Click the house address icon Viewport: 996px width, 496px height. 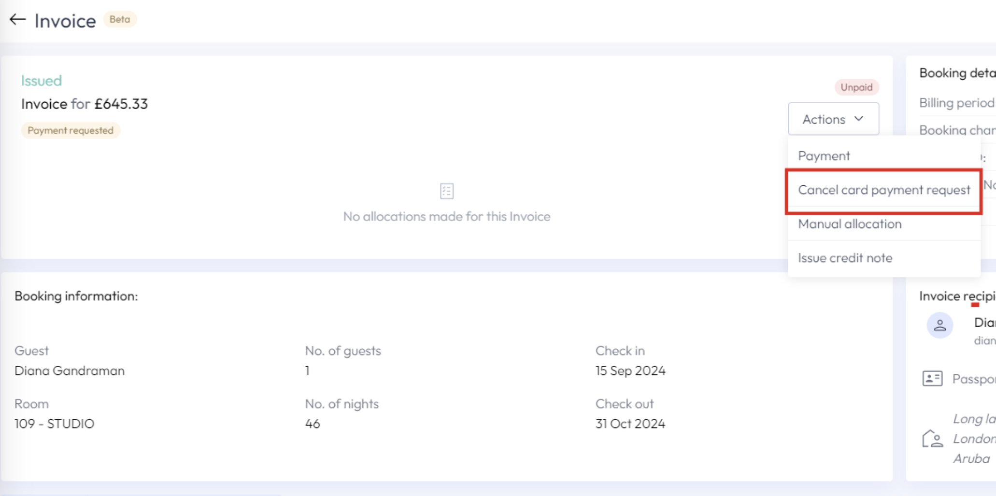click(932, 439)
